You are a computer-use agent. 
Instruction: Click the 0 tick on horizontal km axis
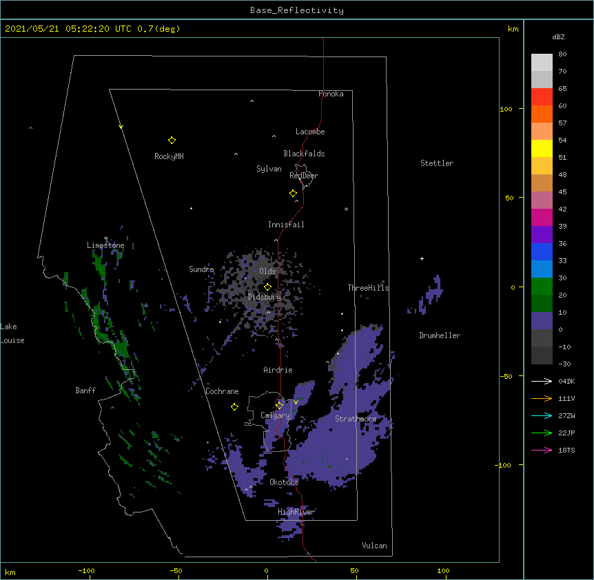pyautogui.click(x=266, y=570)
